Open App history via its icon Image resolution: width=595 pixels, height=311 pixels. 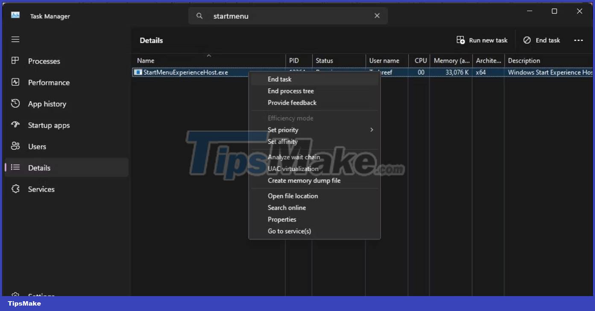[x=15, y=104]
